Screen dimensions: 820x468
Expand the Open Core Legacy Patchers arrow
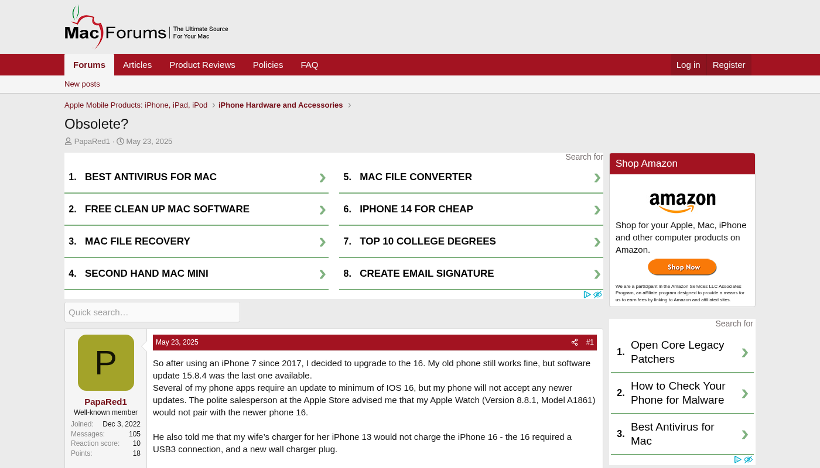pyautogui.click(x=744, y=353)
